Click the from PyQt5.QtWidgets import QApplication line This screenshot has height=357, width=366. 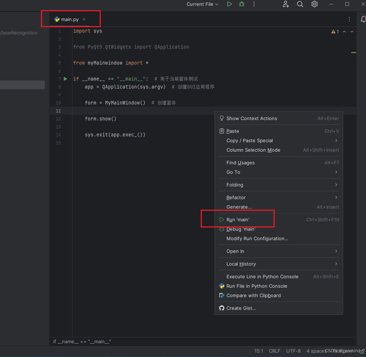(x=131, y=47)
